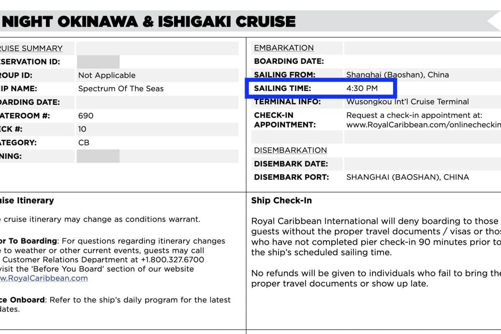
Task: Click the Check-In Appointment label
Action: 284,120
